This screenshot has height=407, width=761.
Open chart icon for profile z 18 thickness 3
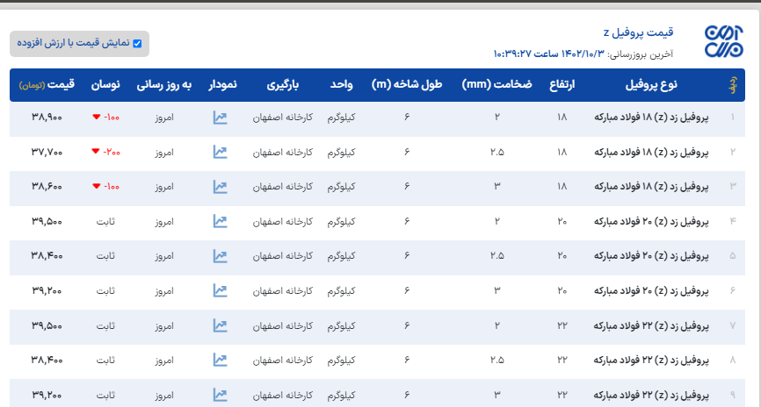point(220,187)
